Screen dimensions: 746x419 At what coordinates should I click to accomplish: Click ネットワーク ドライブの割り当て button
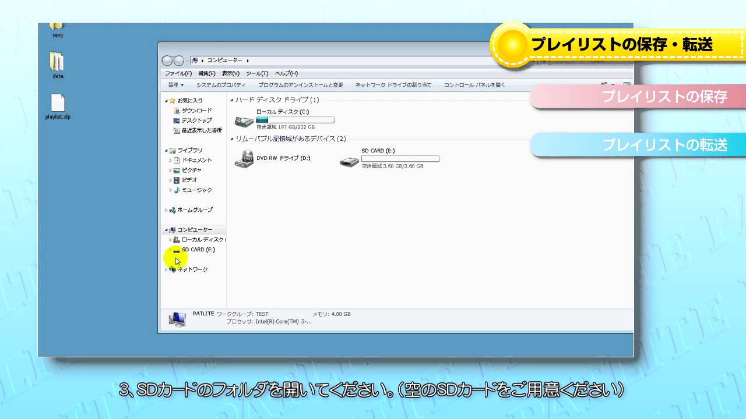(393, 85)
